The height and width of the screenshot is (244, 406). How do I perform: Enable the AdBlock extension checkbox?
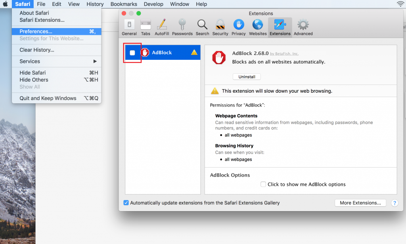click(132, 53)
